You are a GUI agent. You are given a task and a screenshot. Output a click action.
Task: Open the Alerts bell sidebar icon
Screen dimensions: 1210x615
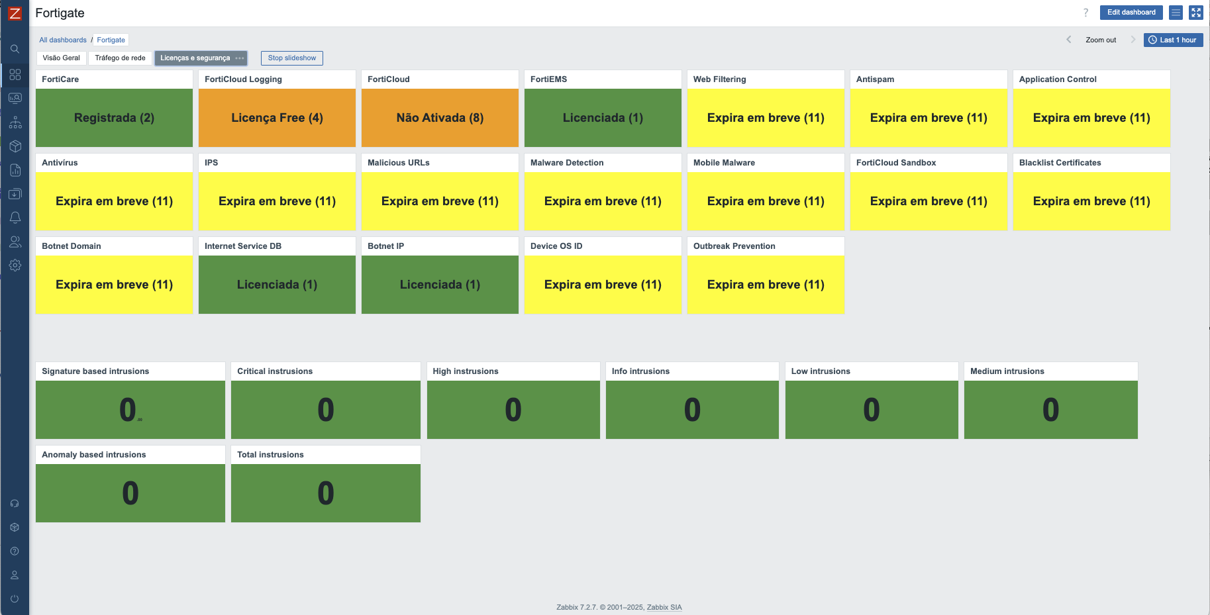tap(15, 218)
